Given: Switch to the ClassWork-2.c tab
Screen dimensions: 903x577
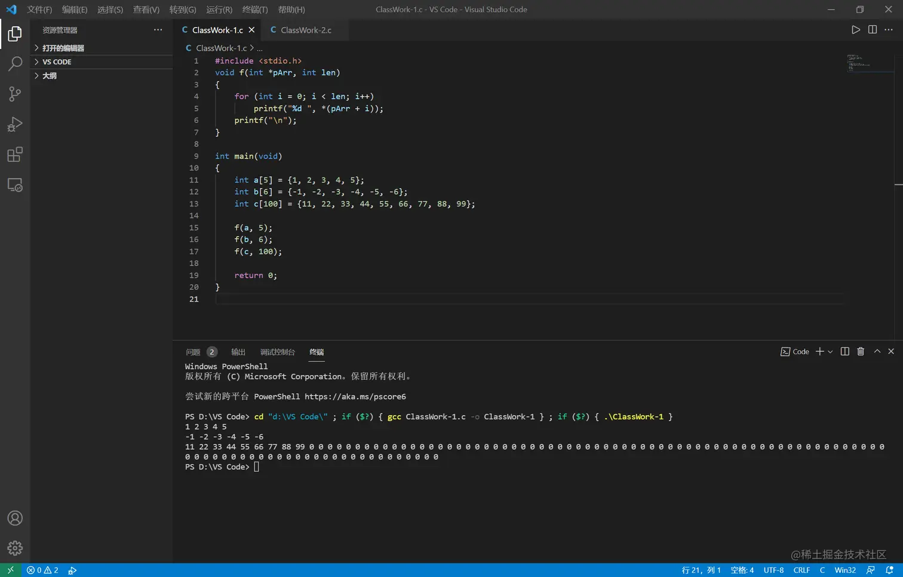Looking at the screenshot, I should coord(305,30).
